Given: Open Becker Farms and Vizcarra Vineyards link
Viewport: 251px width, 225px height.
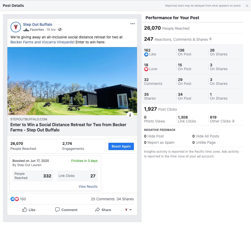Looking at the screenshot, I should (42, 42).
